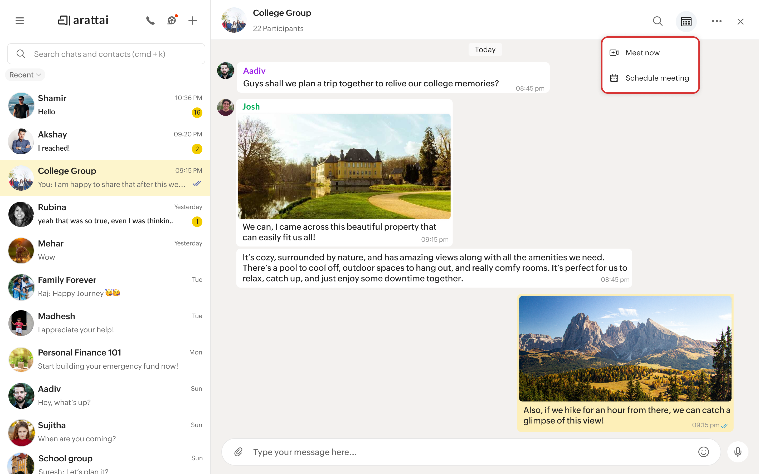Open the Aadiv chat in sidebar
759x474 pixels.
pos(105,396)
